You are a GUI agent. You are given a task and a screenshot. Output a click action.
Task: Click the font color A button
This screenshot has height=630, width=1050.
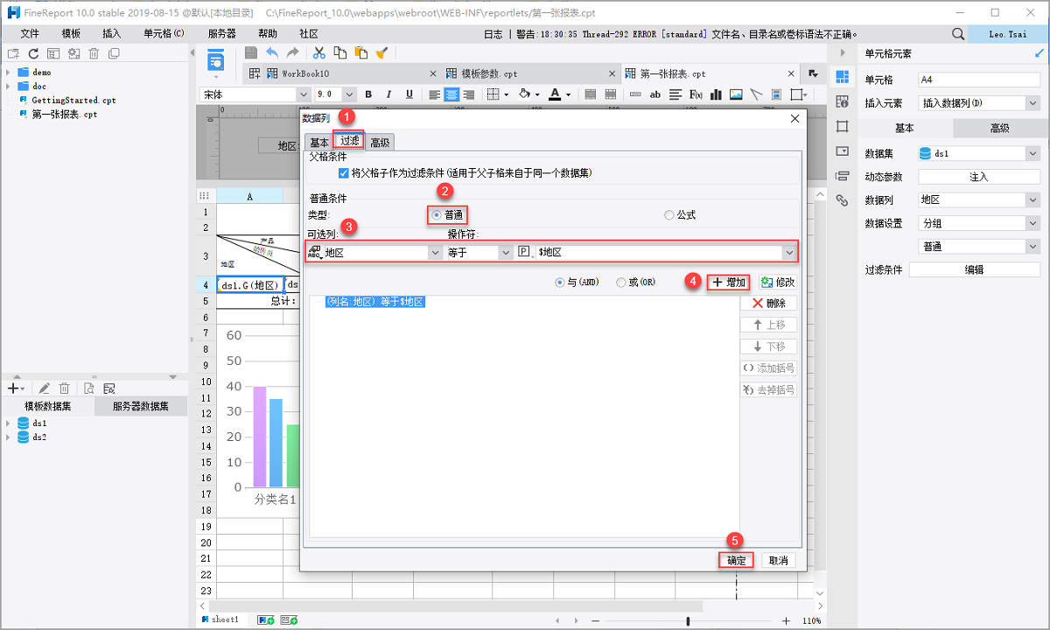pyautogui.click(x=556, y=94)
